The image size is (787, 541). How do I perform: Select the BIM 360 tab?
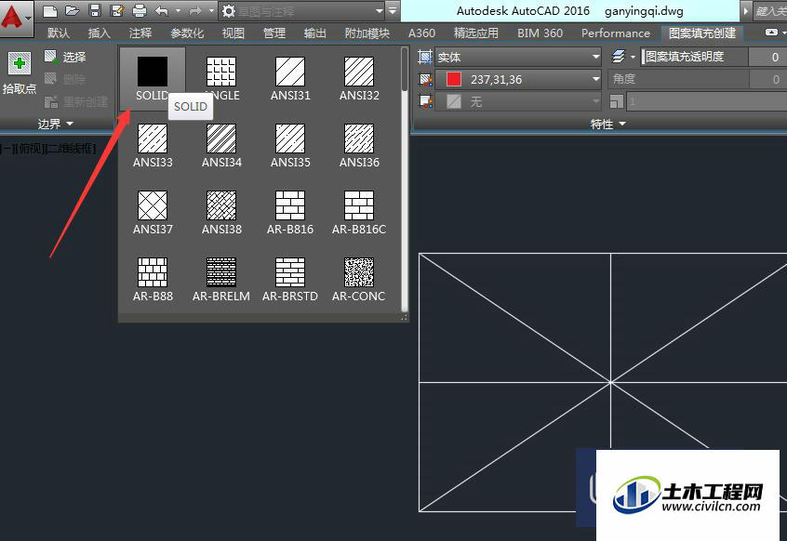tap(540, 33)
